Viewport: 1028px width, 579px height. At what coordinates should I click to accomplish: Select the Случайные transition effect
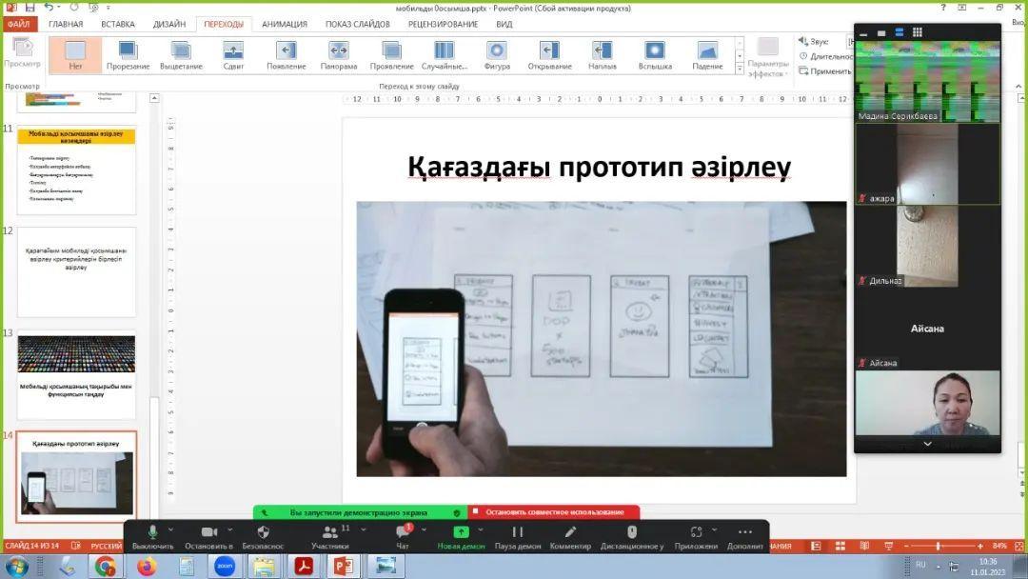click(x=444, y=55)
